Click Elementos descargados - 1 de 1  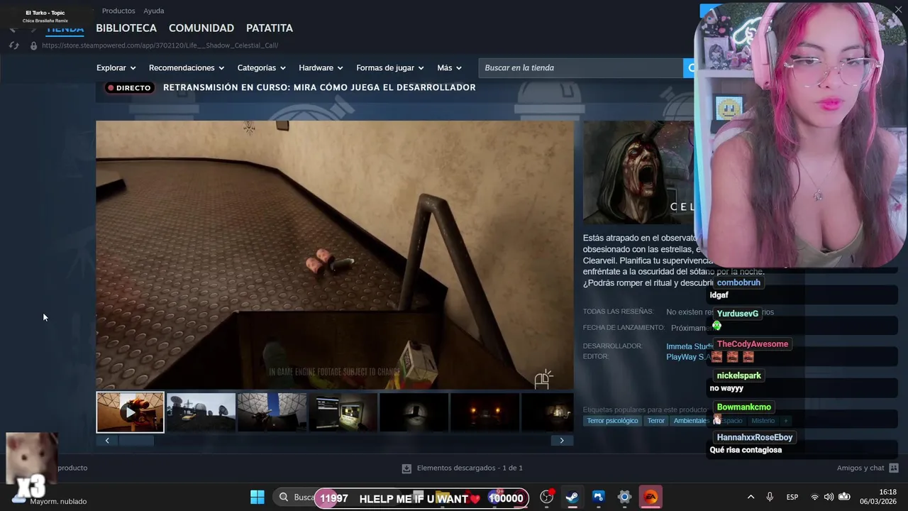470,468
